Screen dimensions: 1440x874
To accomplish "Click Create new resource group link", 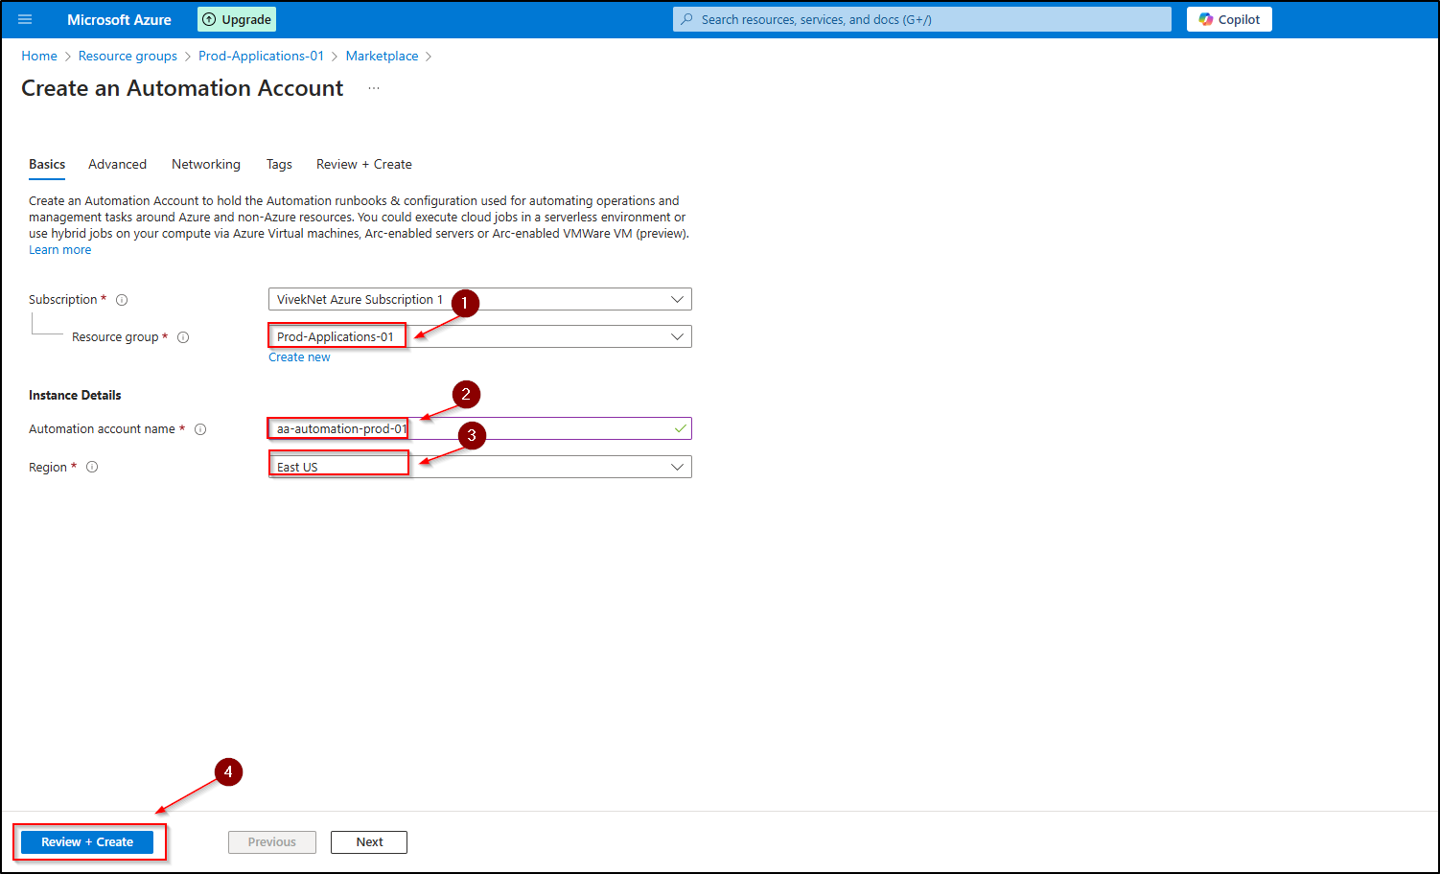I will click(299, 357).
